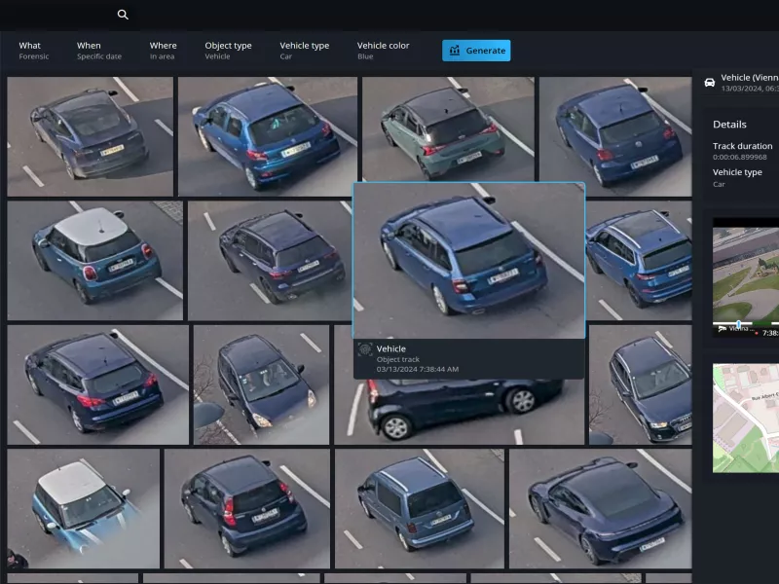Select the blue Volkswagen Polo thumbnail
Screen dimensions: 779x584
615,136
